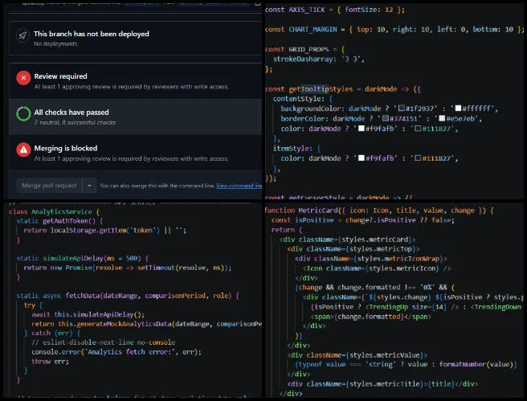
Task: Click the eslint-disable-next-line comment
Action: coord(104,342)
